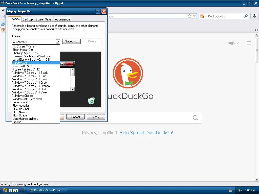Click the DuckDuckGo search engine icon
The image size is (259, 194).
(202, 16)
